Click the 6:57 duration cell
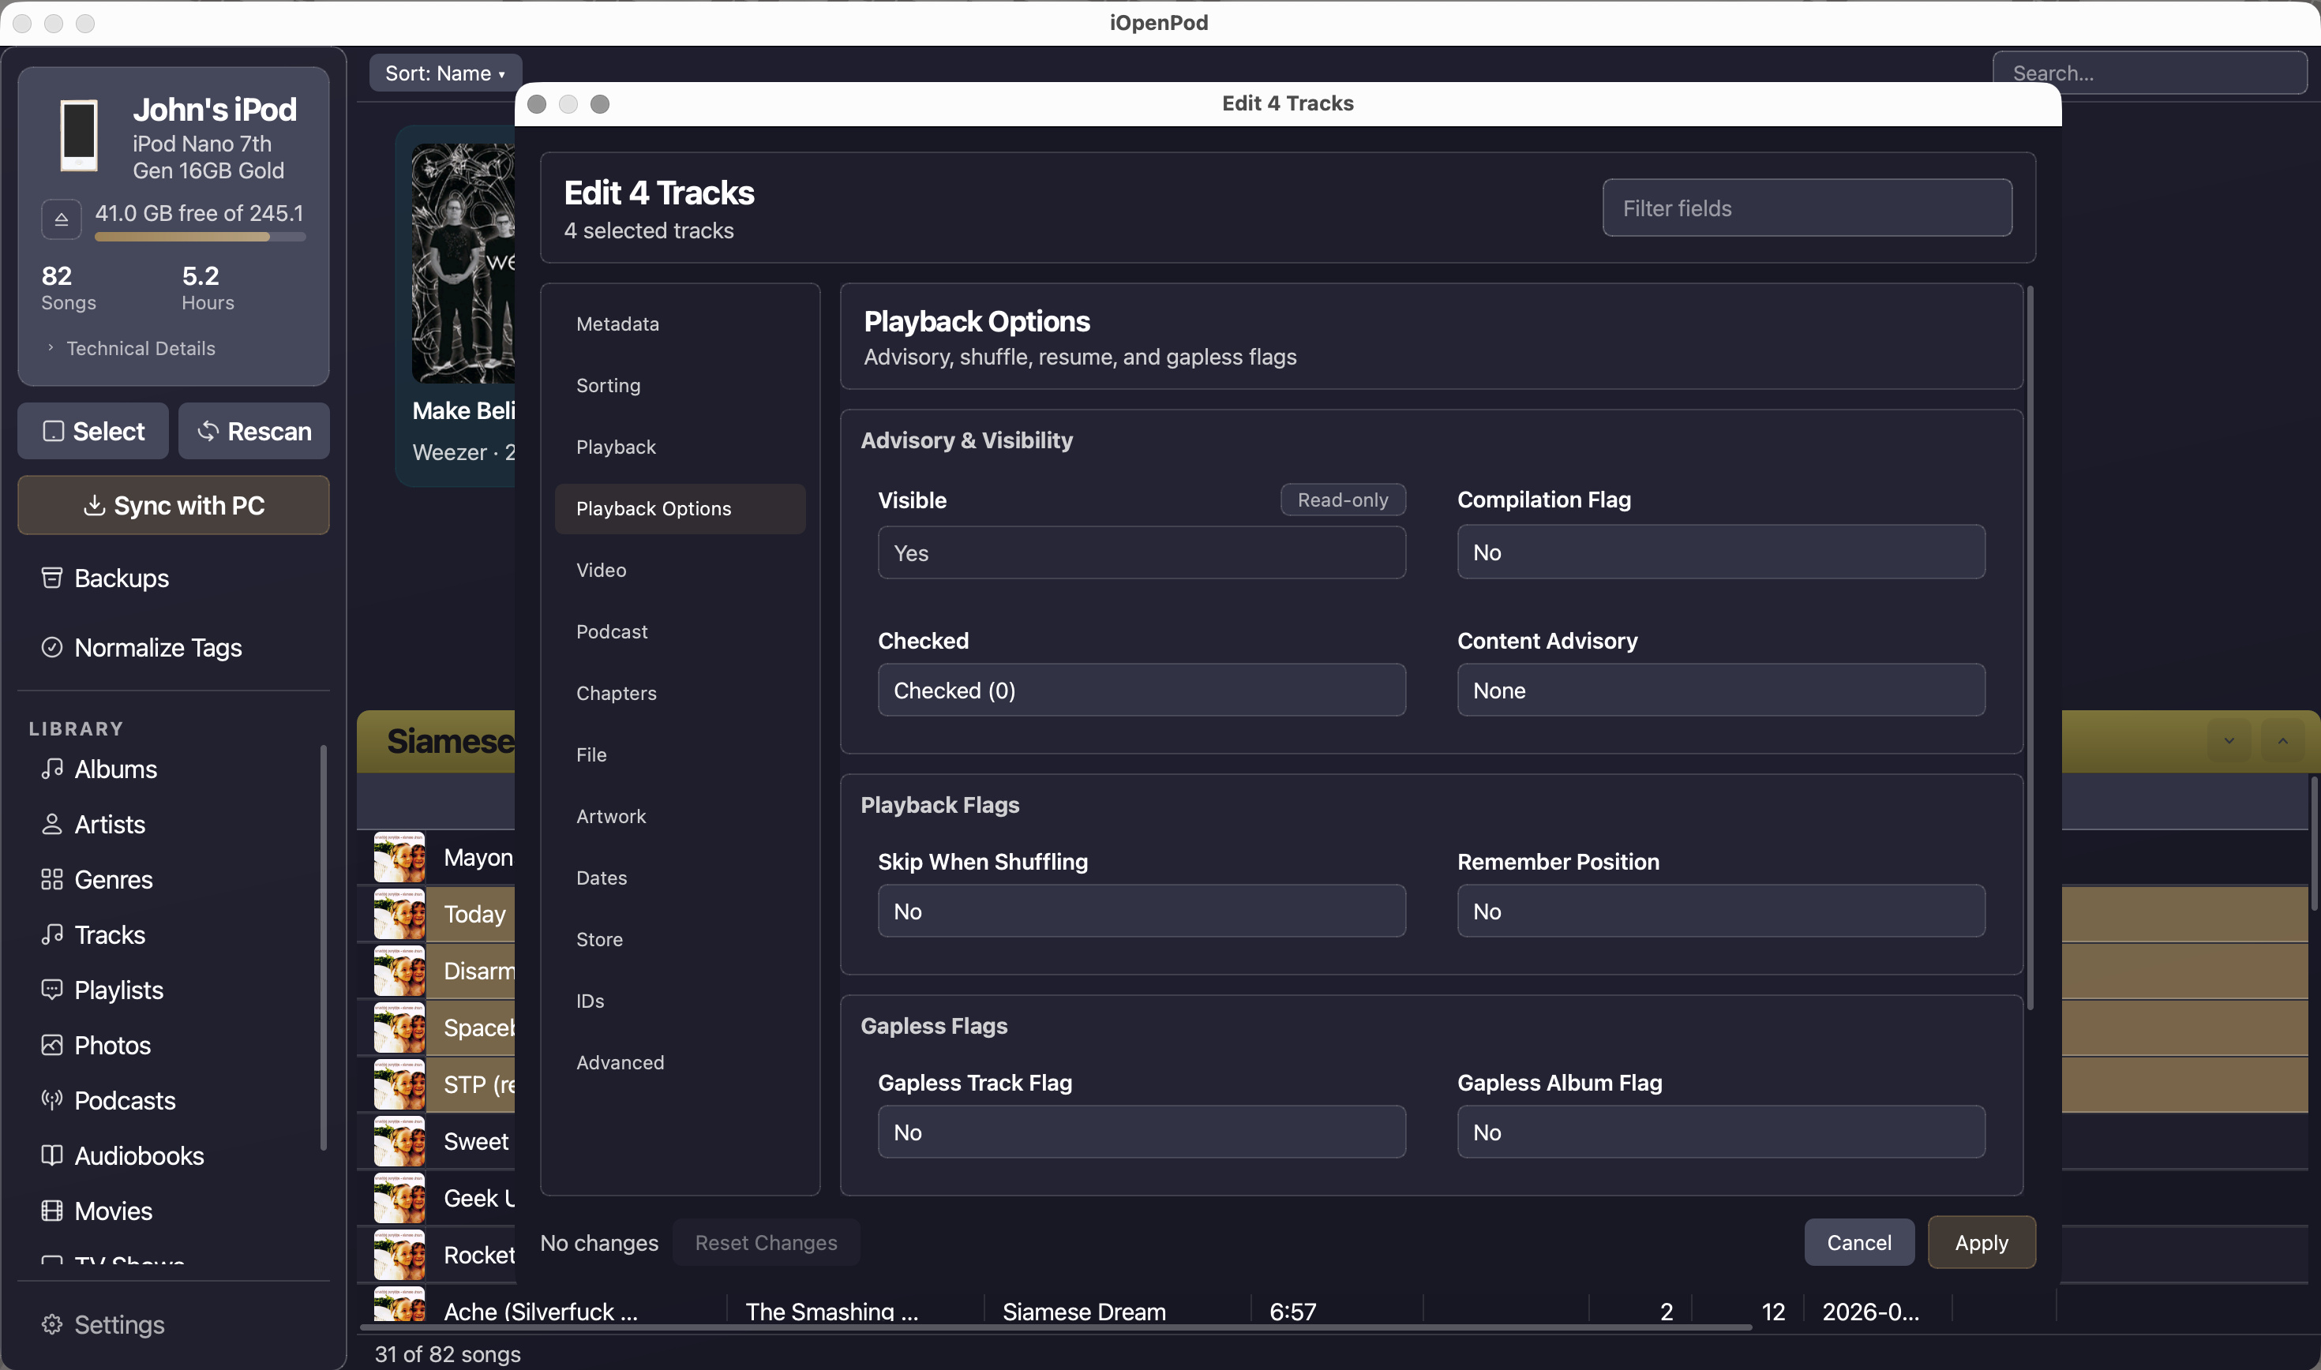This screenshot has width=2321, height=1370. pos(1292,1311)
